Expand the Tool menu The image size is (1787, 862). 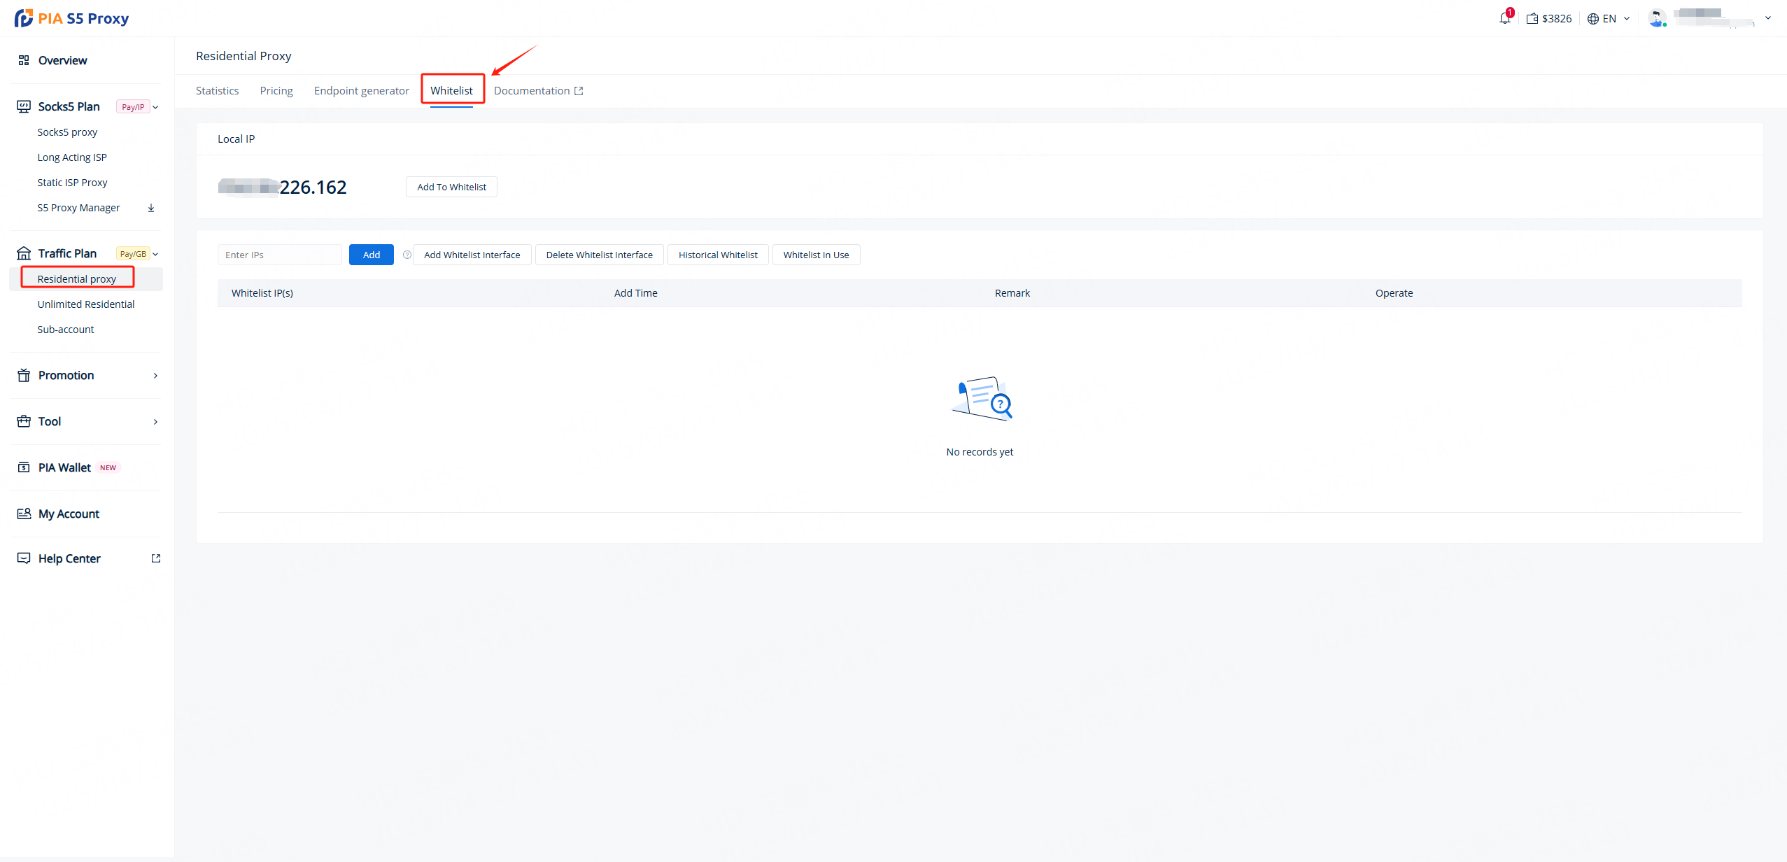(155, 422)
